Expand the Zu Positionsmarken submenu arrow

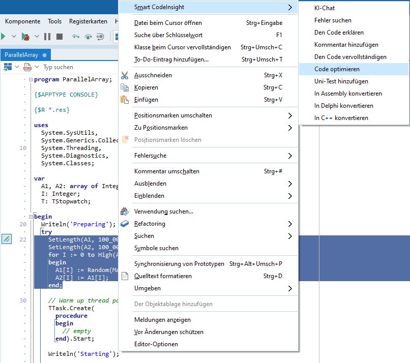tap(290, 128)
